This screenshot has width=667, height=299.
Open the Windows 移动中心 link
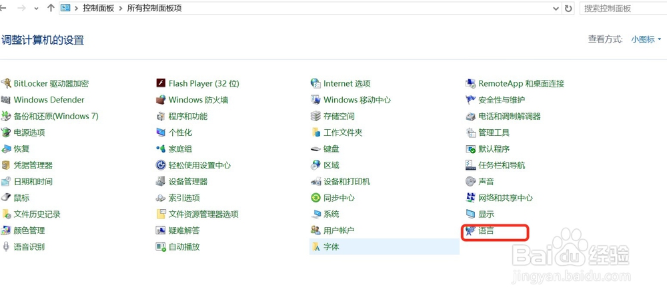[x=357, y=100]
